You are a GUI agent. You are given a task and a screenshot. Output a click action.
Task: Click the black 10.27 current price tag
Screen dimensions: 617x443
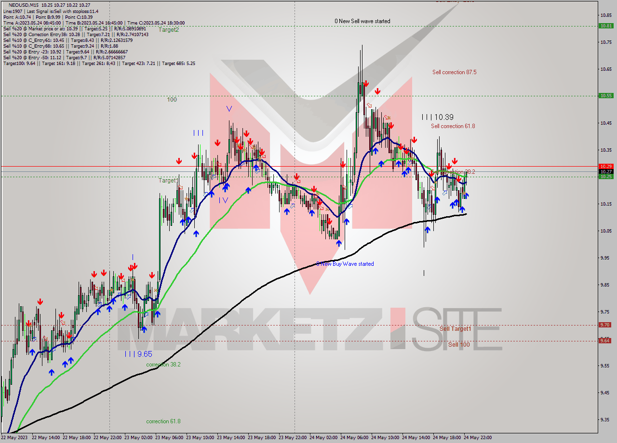pyautogui.click(x=606, y=171)
